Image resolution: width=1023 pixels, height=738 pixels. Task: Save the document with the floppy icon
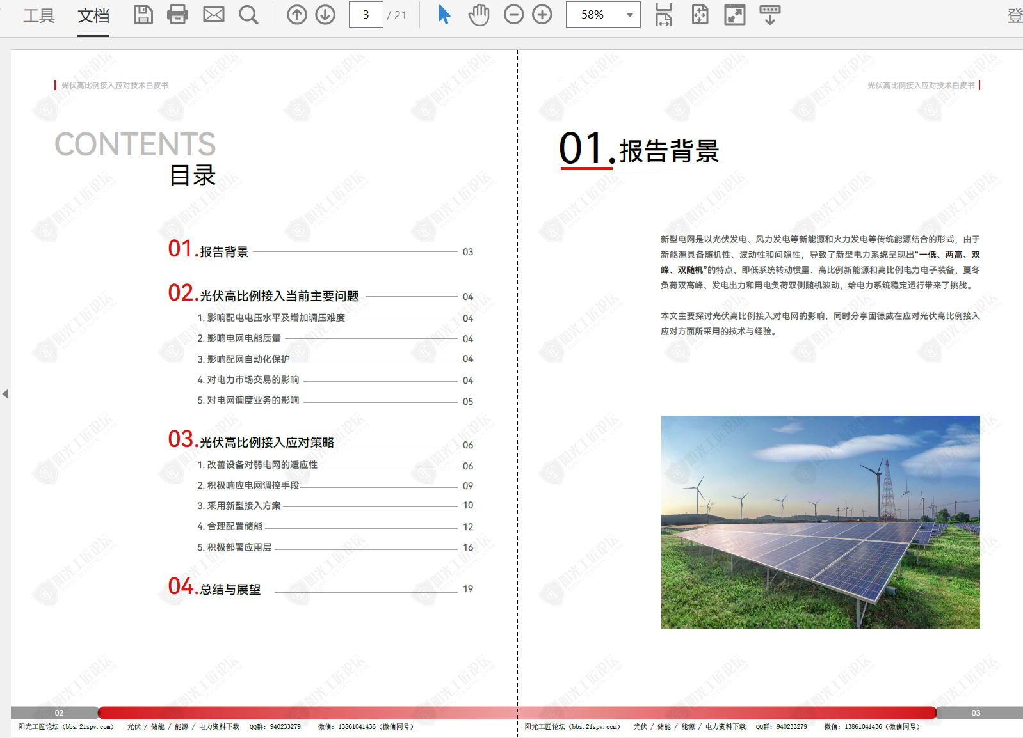coord(143,15)
